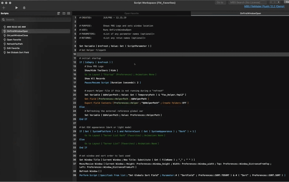
Task: Open the MBS FileMaker Plugin 12.2 link
Action: [x=264, y=6]
